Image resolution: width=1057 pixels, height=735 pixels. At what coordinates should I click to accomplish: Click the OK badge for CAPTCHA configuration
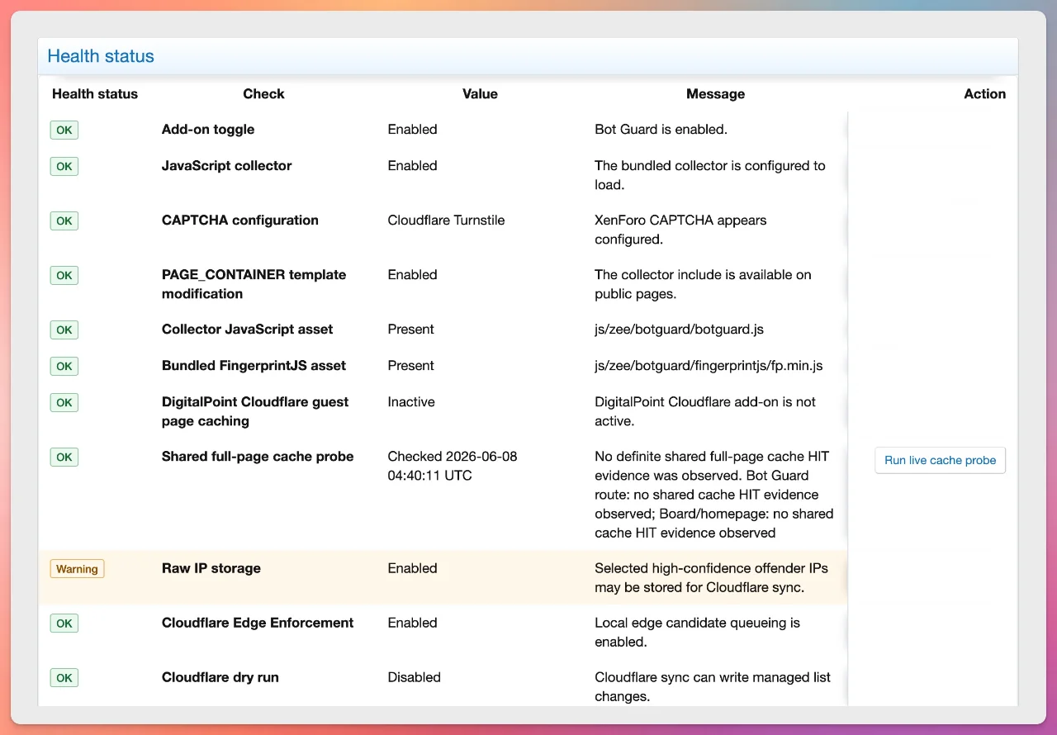click(64, 220)
